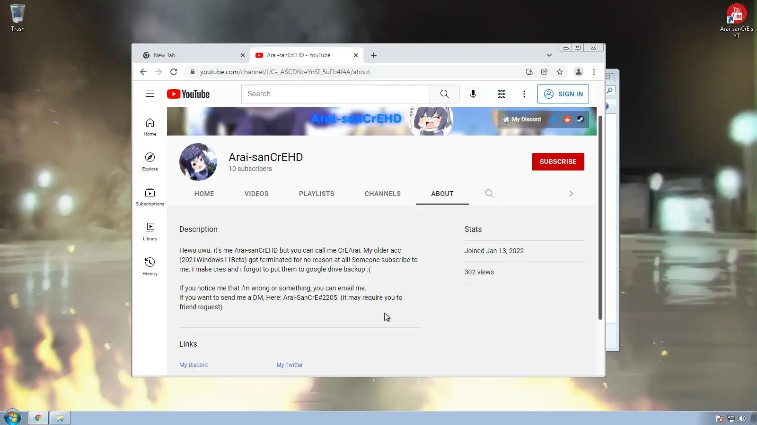Open the YouTube apps grid
757x425 pixels.
click(x=502, y=94)
